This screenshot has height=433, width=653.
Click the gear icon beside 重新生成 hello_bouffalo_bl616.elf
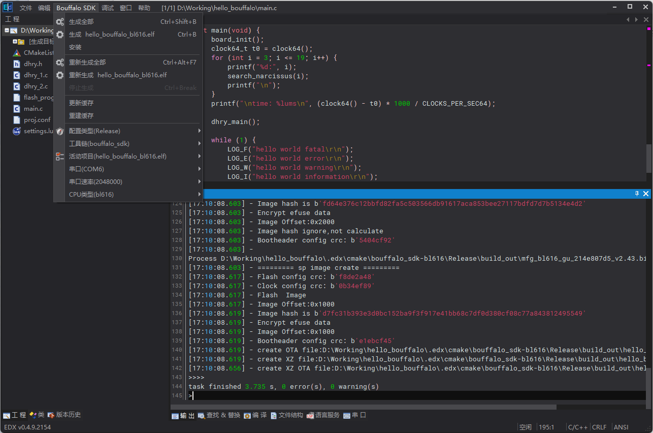point(60,75)
